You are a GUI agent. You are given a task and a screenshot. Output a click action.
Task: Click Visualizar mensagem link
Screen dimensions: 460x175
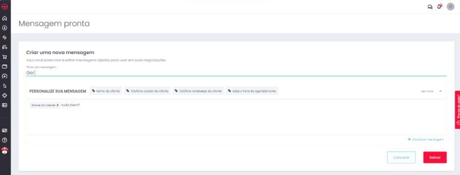coord(428,140)
